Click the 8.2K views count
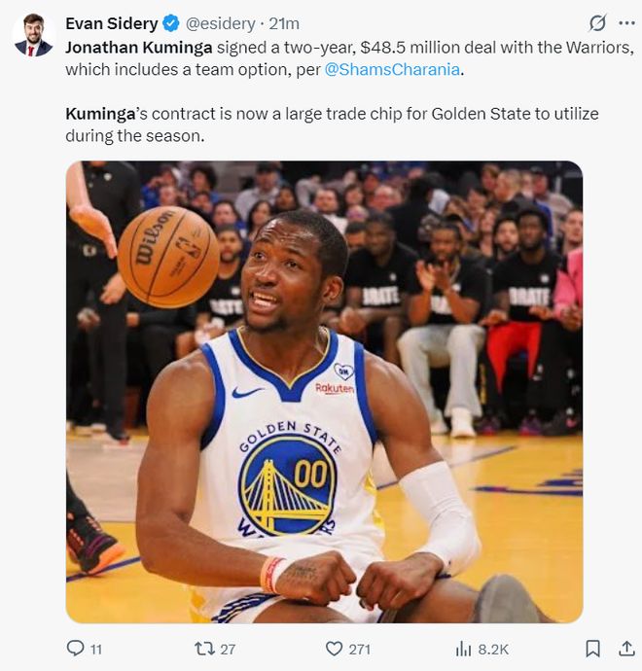Viewport: 642px width, 671px height. click(x=493, y=649)
